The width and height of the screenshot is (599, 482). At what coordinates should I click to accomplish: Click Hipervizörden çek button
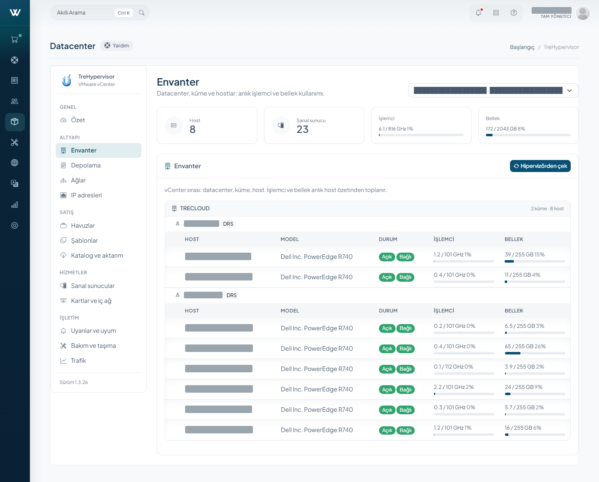point(540,166)
